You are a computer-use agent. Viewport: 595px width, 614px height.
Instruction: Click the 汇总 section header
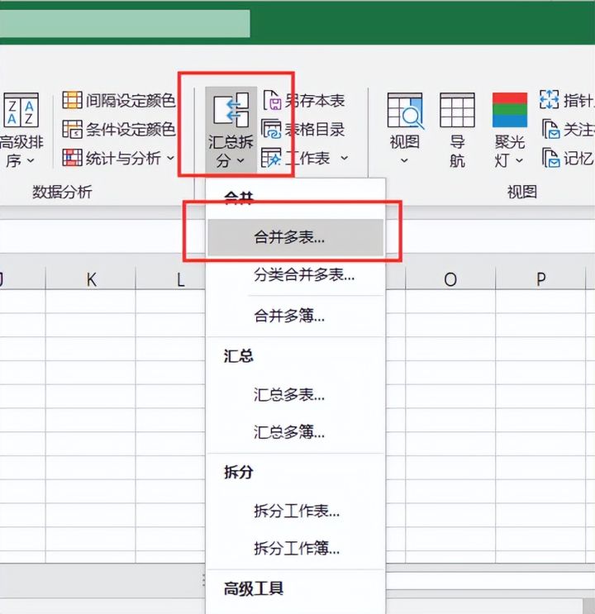[x=239, y=356]
